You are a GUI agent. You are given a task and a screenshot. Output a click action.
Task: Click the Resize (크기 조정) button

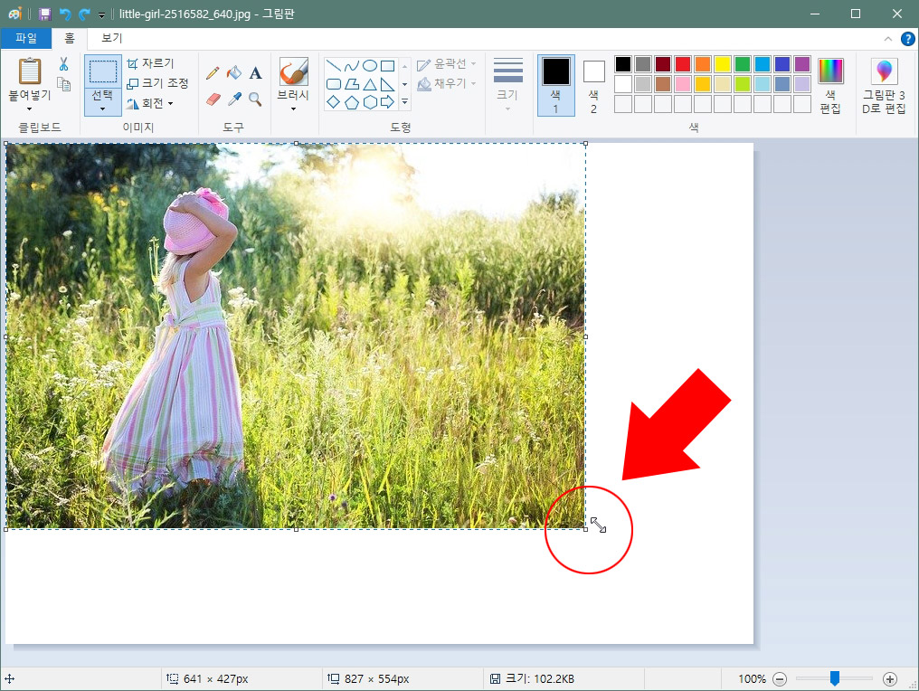[x=157, y=83]
